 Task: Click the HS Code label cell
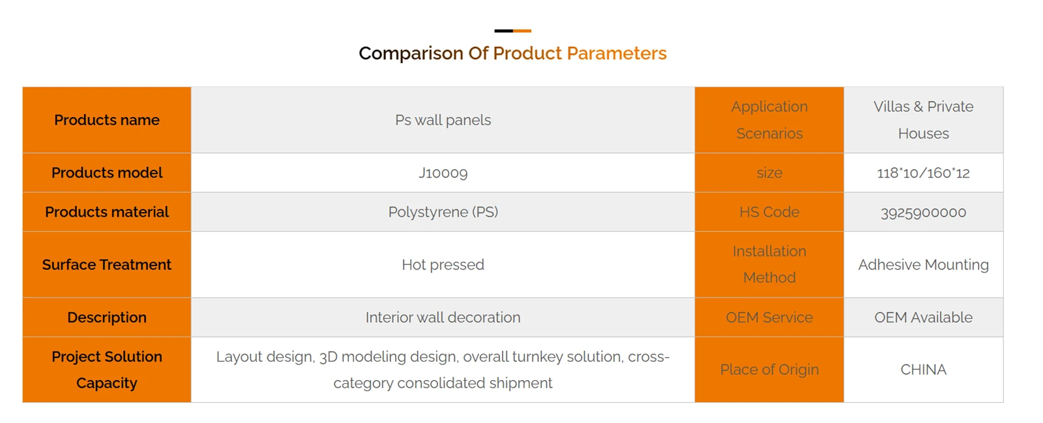769,211
